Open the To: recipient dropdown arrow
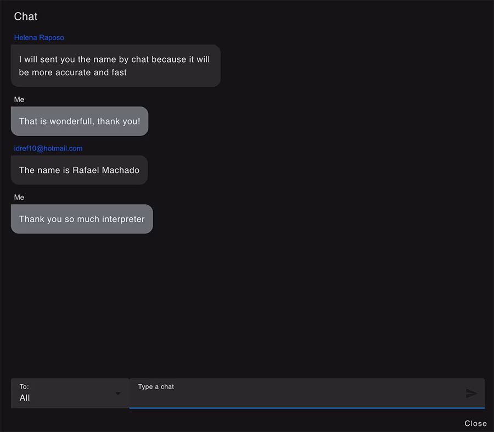The height and width of the screenshot is (432, 494). (117, 393)
